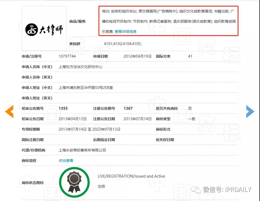Screen dimensions: 260x201
Task: Open the 点击查看 trademark process link
Action: pyautogui.click(x=66, y=161)
